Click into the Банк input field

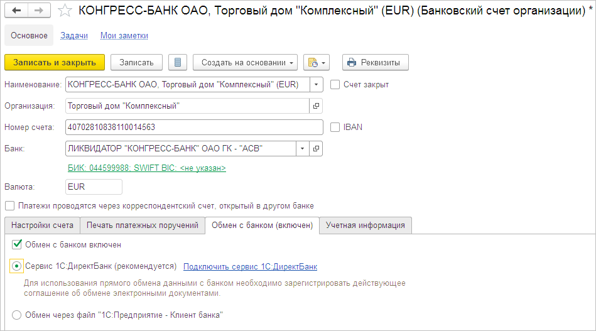181,149
